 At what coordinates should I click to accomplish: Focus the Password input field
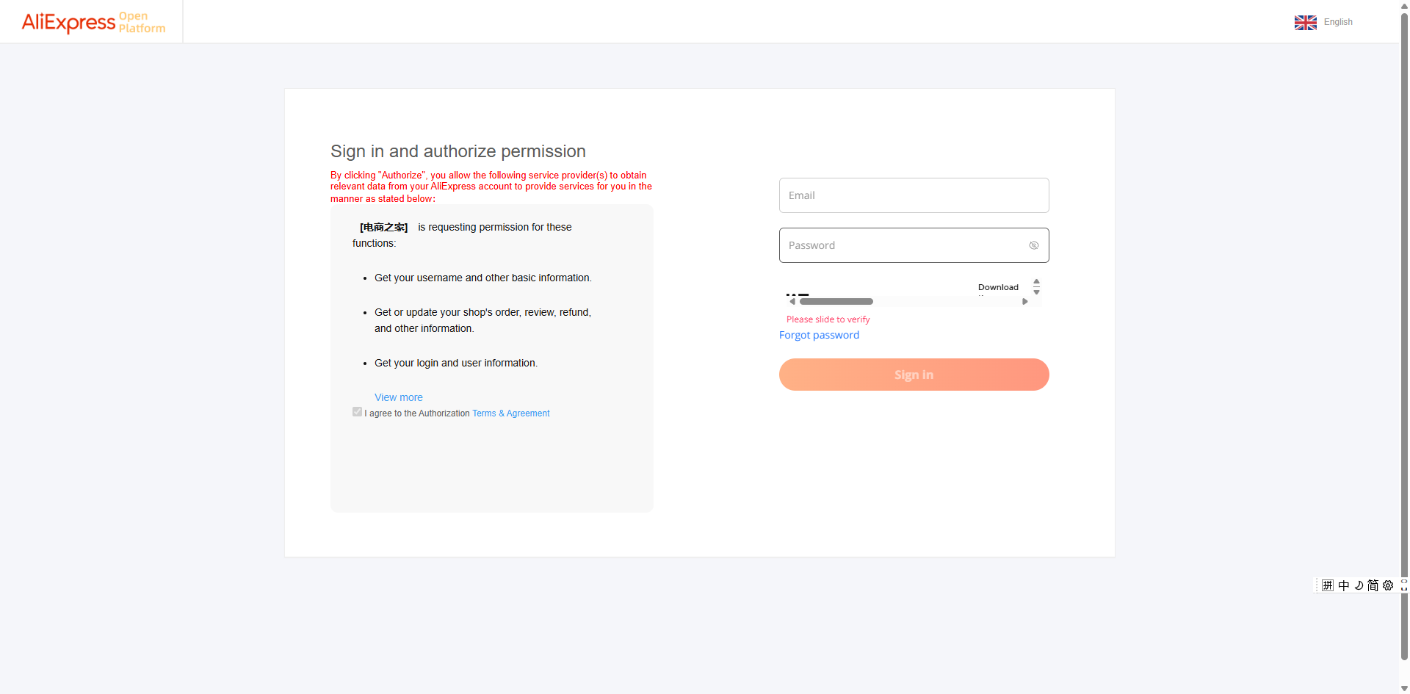click(903, 245)
